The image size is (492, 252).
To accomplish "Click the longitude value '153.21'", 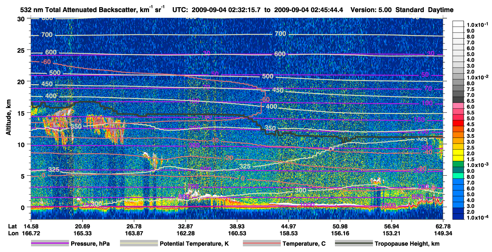I will tap(392, 233).
